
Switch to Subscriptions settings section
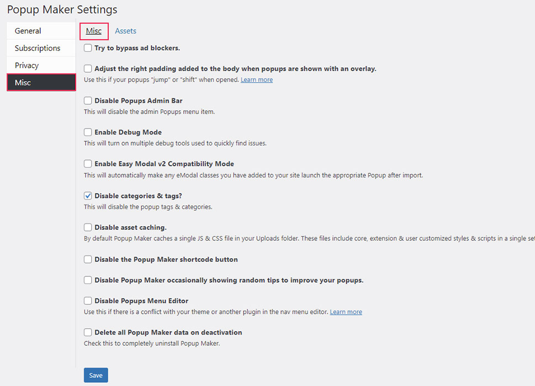[x=38, y=48]
